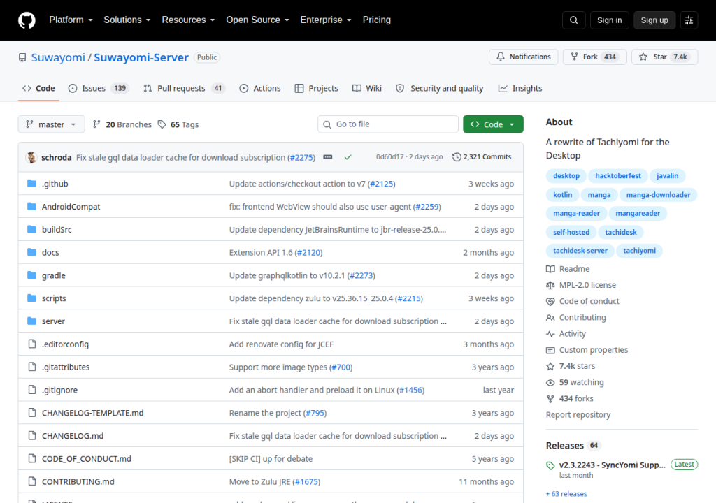
Task: Expand the Enterprise menu
Action: click(326, 20)
